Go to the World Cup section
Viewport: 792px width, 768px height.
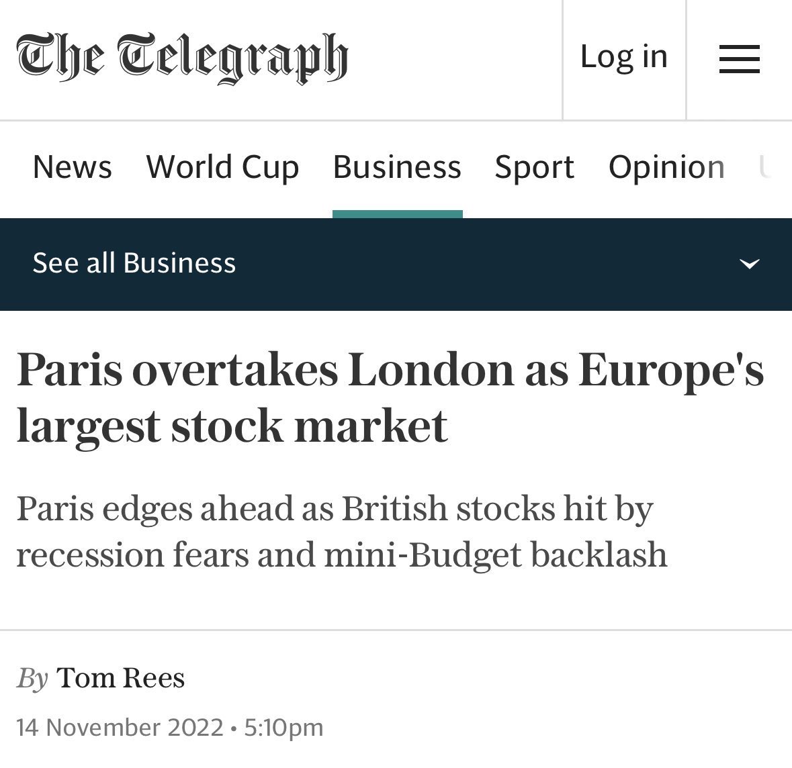coord(222,167)
